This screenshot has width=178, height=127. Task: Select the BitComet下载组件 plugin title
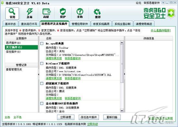[x=58, y=63]
